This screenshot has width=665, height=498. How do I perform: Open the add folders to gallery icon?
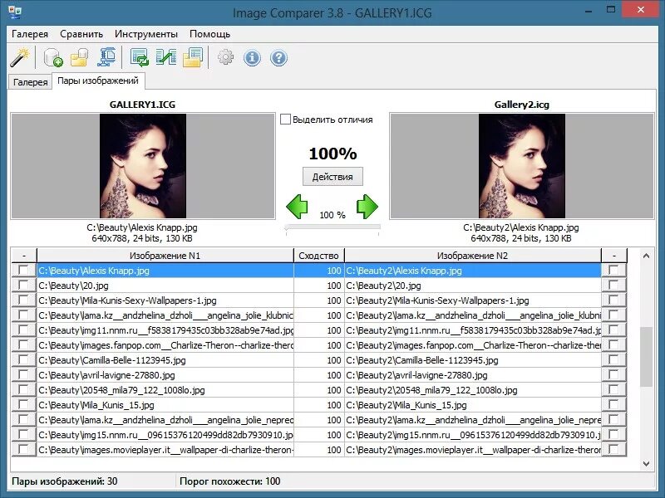tap(79, 57)
